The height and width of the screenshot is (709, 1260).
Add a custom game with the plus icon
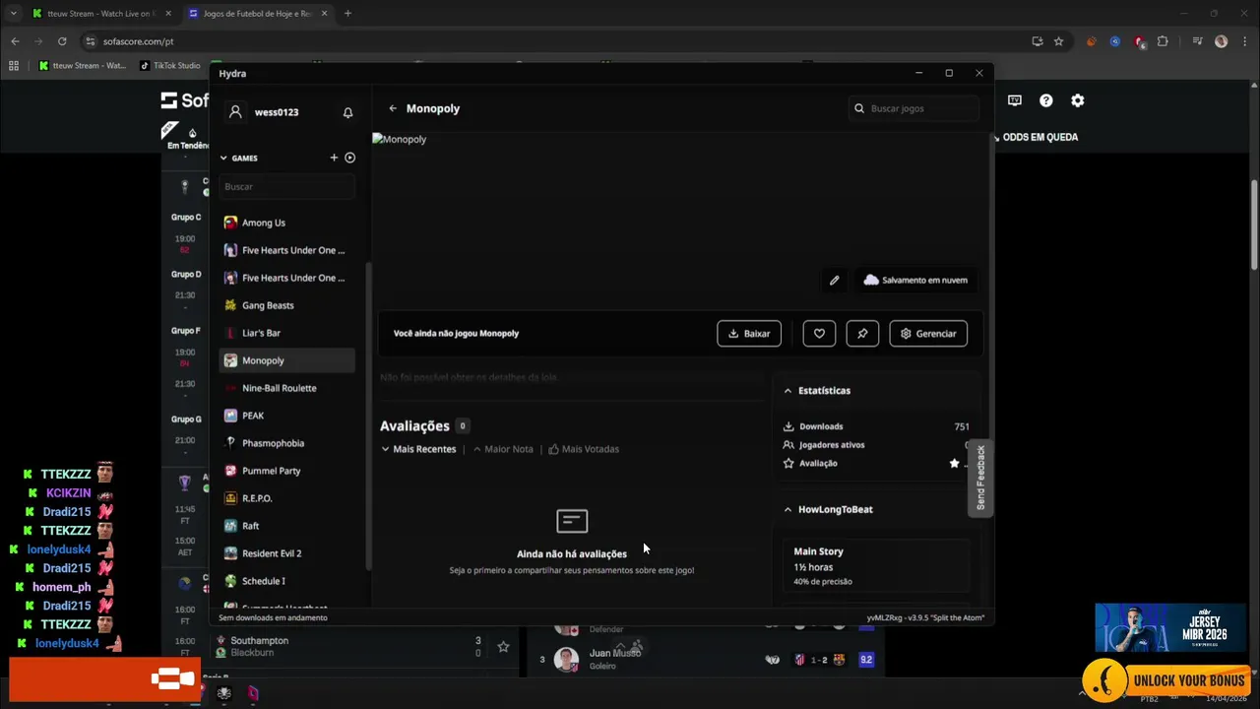coord(334,158)
